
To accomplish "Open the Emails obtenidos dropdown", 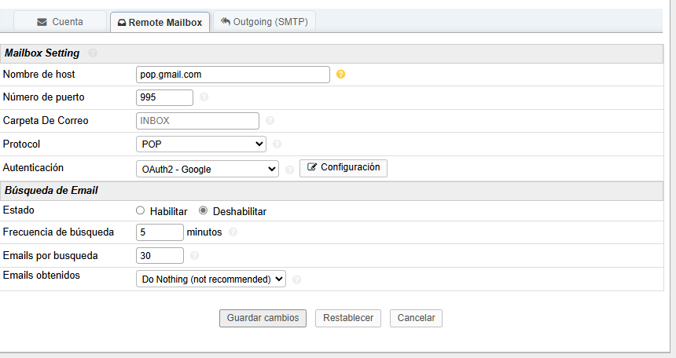I will coord(211,279).
